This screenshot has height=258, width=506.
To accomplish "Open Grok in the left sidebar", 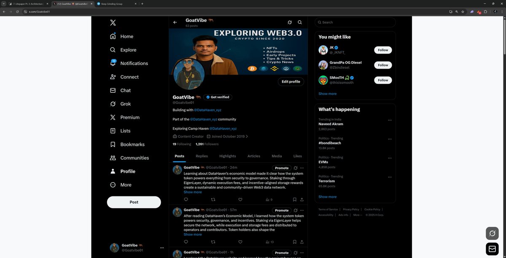I will (x=120, y=104).
